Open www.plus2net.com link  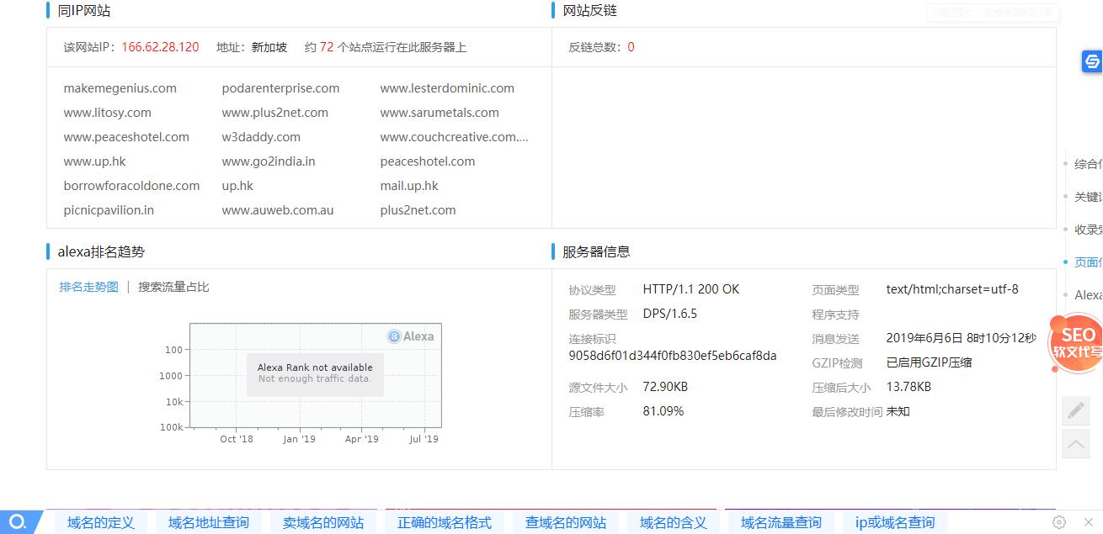(274, 113)
